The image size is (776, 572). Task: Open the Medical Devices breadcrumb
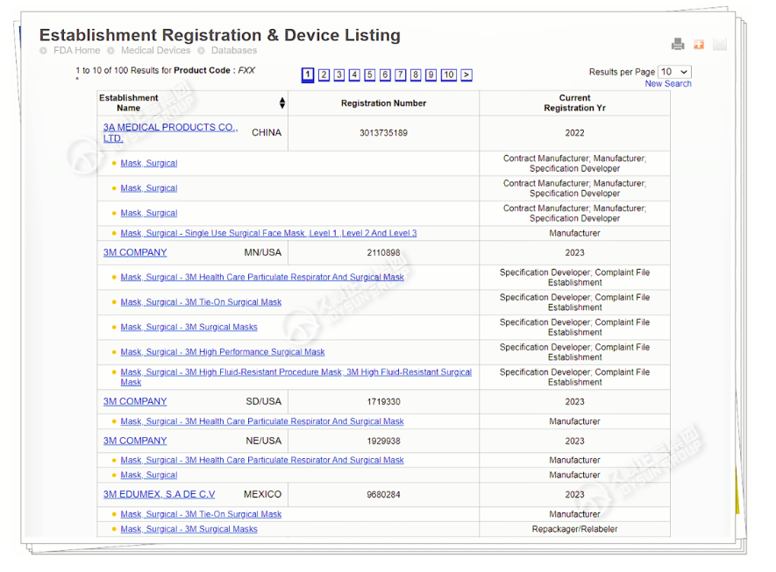click(x=155, y=51)
